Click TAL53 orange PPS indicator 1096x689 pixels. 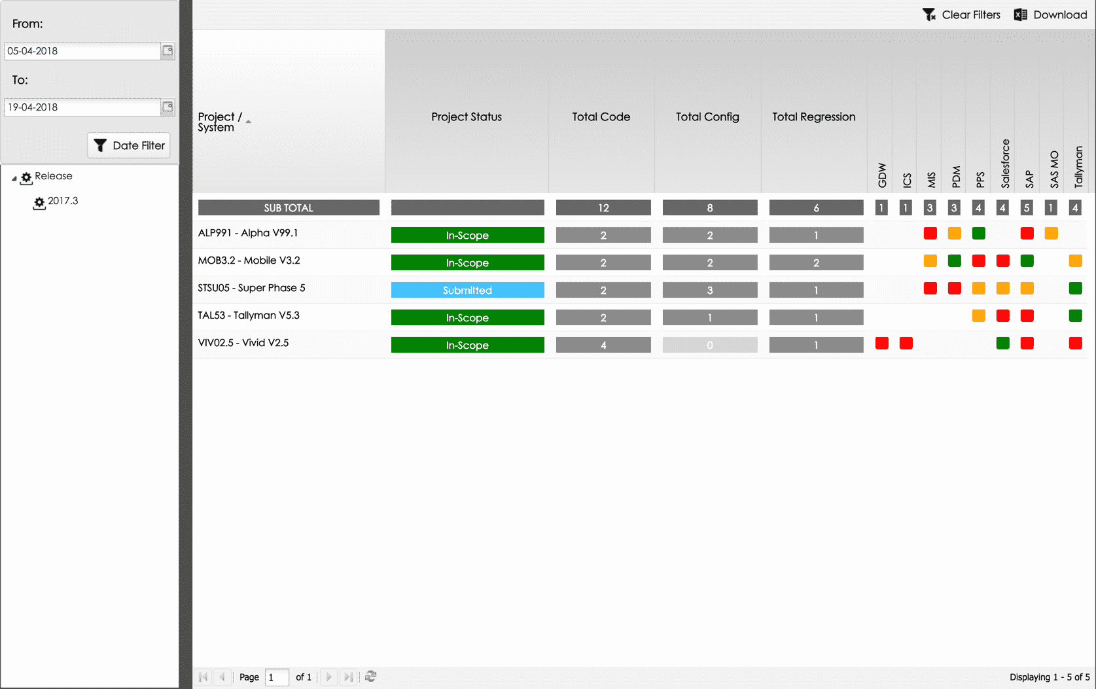pyautogui.click(x=979, y=315)
